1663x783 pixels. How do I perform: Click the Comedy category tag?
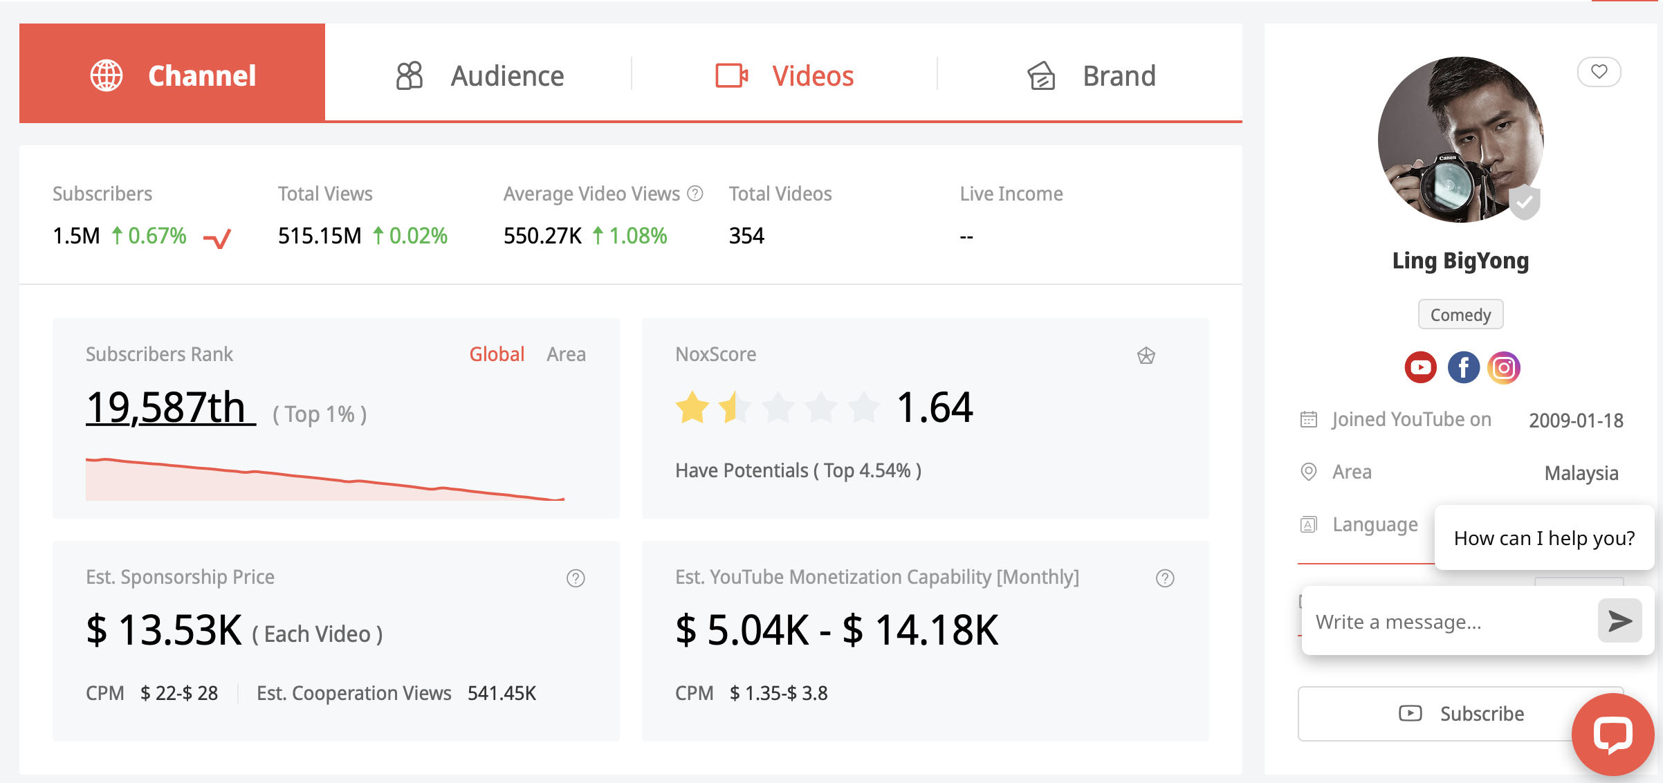[x=1460, y=315]
